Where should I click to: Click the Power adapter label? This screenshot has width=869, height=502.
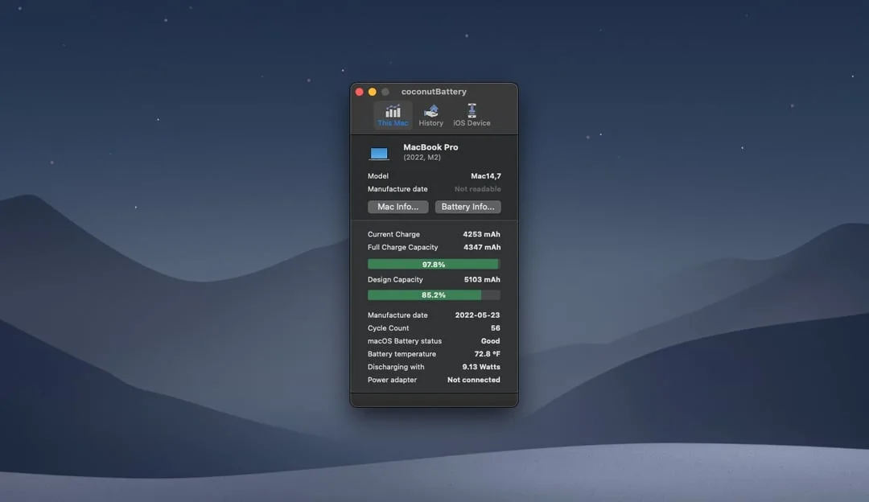pos(392,380)
